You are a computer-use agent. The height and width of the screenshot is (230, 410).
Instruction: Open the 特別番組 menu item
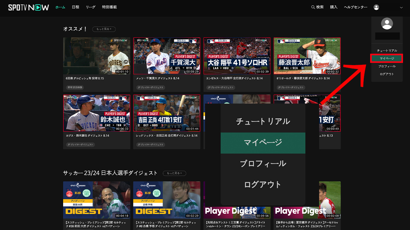click(109, 7)
